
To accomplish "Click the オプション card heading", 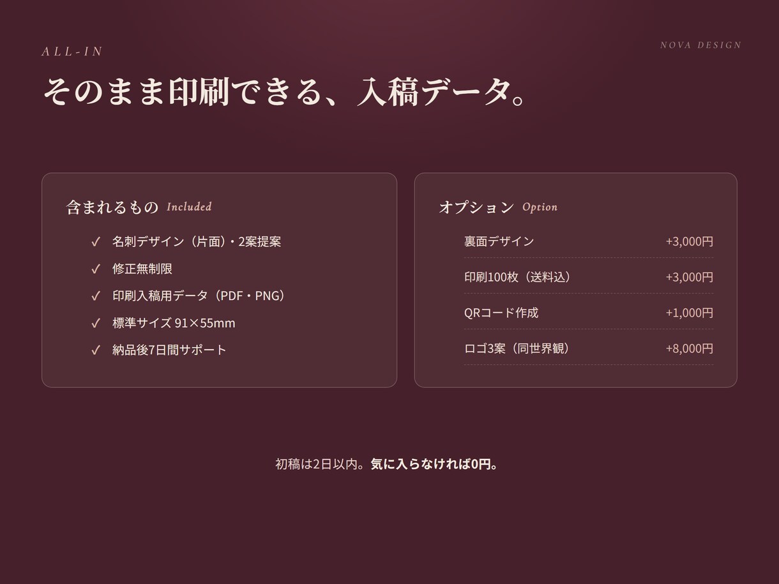I will pos(476,207).
